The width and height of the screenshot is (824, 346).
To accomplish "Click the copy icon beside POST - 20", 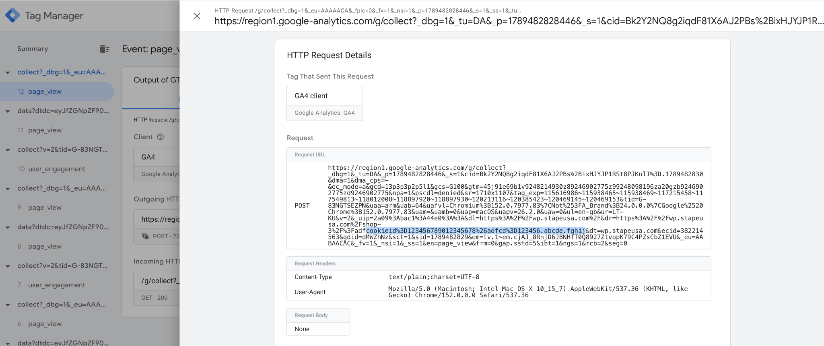I will coord(145,236).
